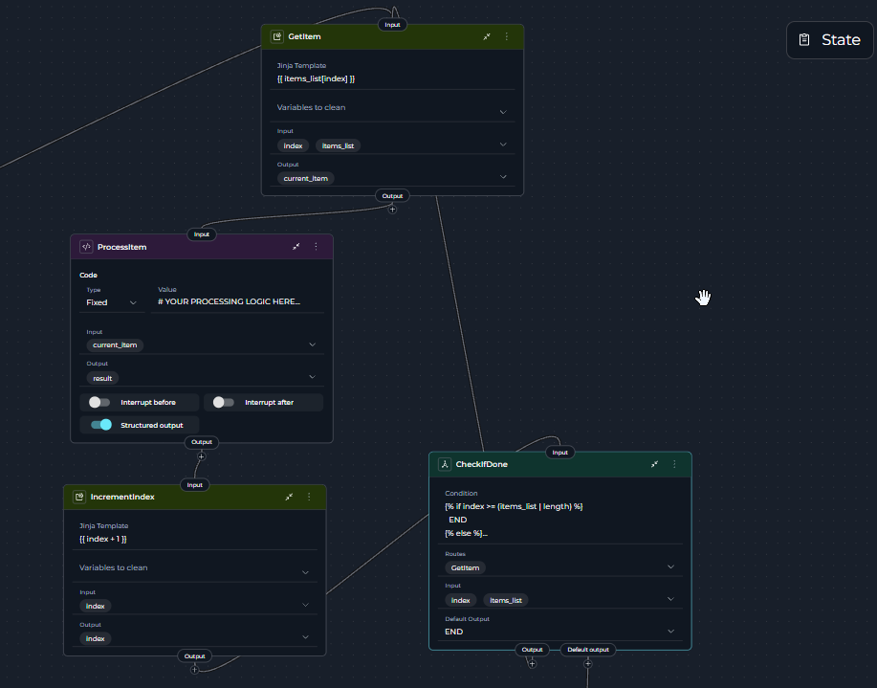Click the plus button below GetItem Output
Image resolution: width=877 pixels, height=688 pixels.
click(x=392, y=210)
